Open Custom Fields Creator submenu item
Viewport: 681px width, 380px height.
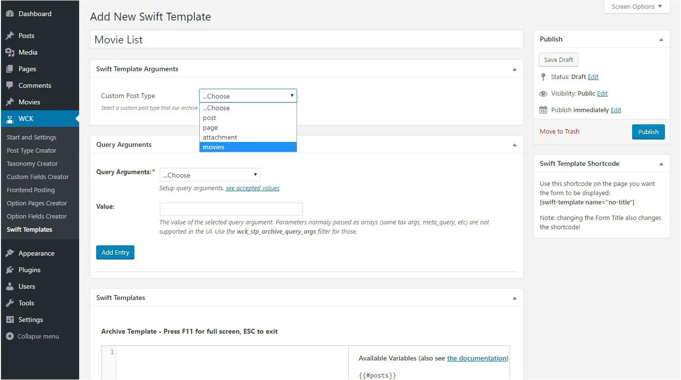(x=38, y=177)
